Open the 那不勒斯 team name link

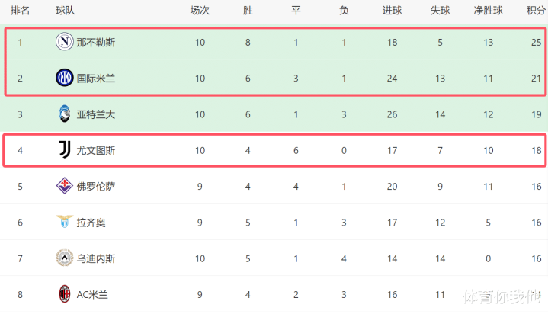[x=96, y=43]
